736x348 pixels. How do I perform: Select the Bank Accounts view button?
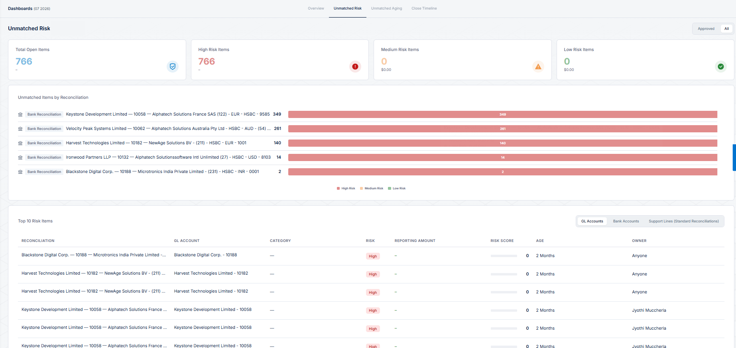click(626, 221)
